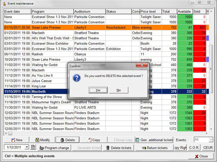
Task: Sort by Program column header
Action: click(53, 12)
